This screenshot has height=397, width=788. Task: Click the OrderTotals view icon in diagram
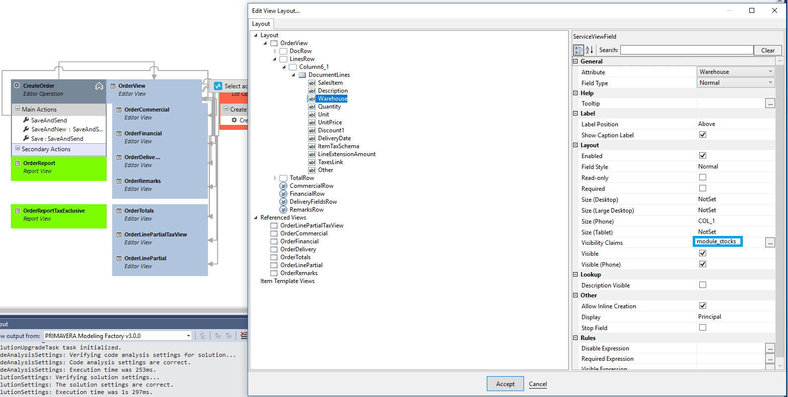(119, 211)
